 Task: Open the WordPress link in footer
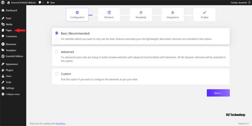[x=60, y=123]
